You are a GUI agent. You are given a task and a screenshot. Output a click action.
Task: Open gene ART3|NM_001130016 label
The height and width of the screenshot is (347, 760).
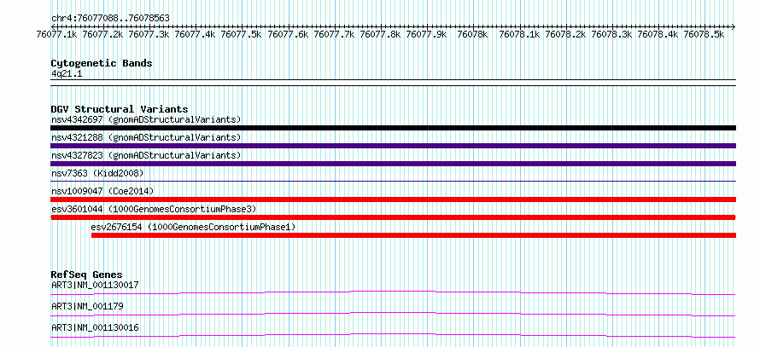tap(95, 327)
